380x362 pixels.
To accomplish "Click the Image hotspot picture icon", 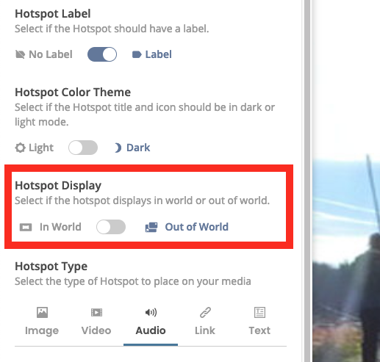I will 42,312.
